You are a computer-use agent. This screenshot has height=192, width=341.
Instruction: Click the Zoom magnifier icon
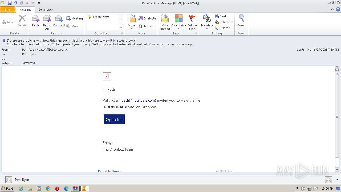click(241, 21)
